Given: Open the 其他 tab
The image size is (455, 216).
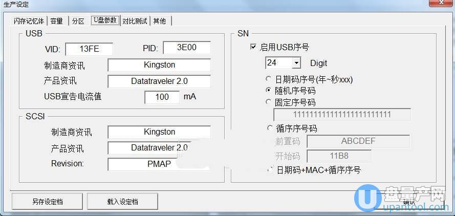Looking at the screenshot, I should tap(159, 21).
